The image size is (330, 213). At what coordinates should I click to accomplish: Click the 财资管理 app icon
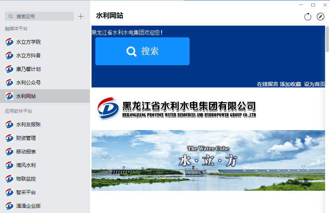(x=9, y=138)
